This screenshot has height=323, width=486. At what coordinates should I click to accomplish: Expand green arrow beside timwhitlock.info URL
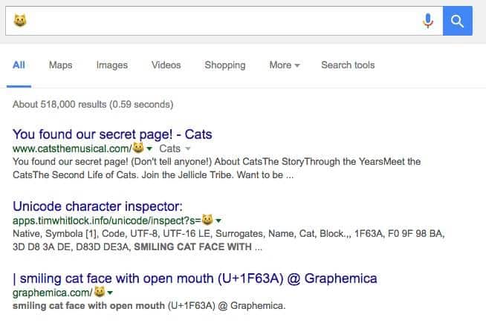click(x=218, y=221)
